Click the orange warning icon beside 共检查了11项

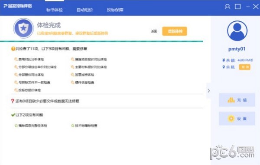tap(13, 49)
